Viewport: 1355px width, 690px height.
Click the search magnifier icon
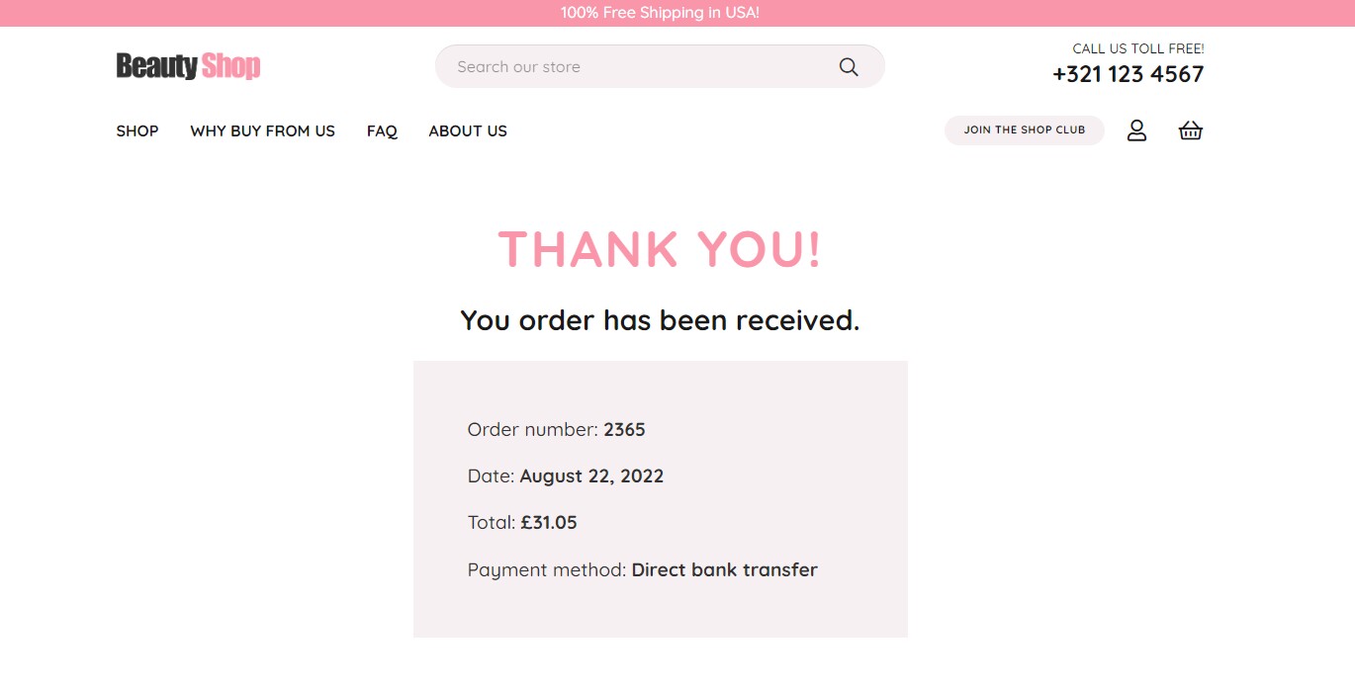[x=849, y=67]
